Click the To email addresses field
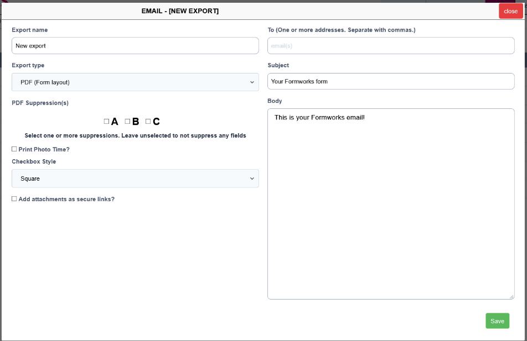 click(391, 46)
